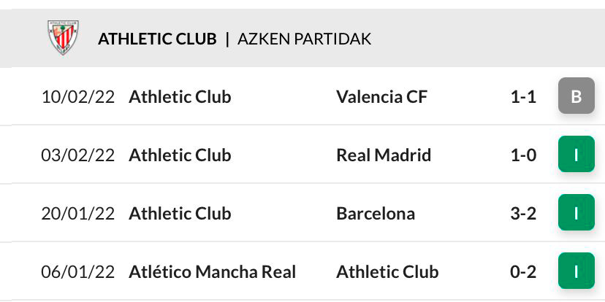This screenshot has height=302, width=605.
Task: Open Atlético Mancha Real team link
Action: point(212,272)
